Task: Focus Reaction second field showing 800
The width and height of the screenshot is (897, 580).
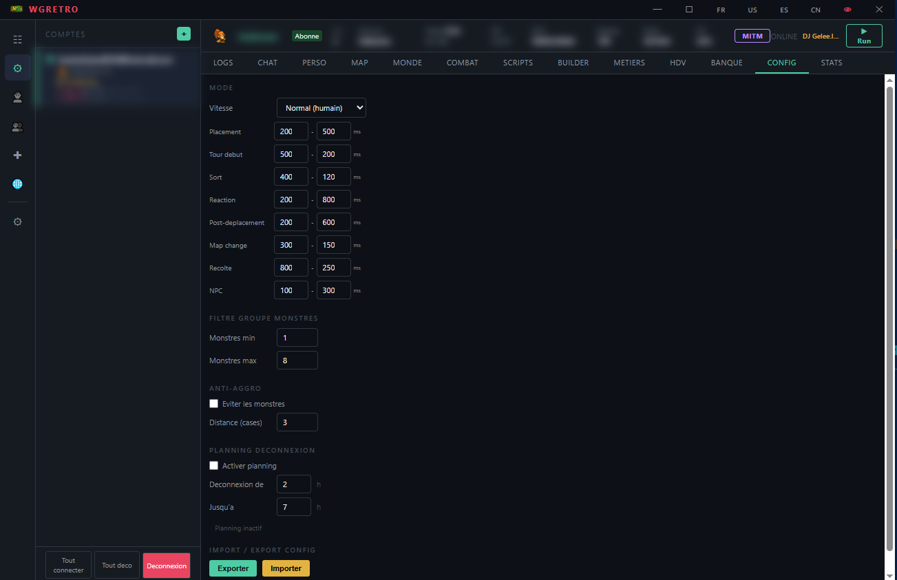Action: point(334,200)
